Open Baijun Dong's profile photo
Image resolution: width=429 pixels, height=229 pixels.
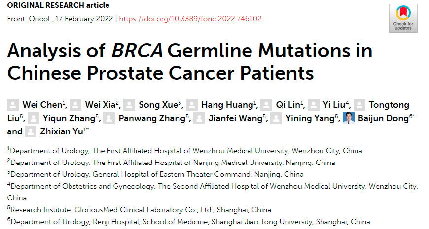click(x=349, y=118)
